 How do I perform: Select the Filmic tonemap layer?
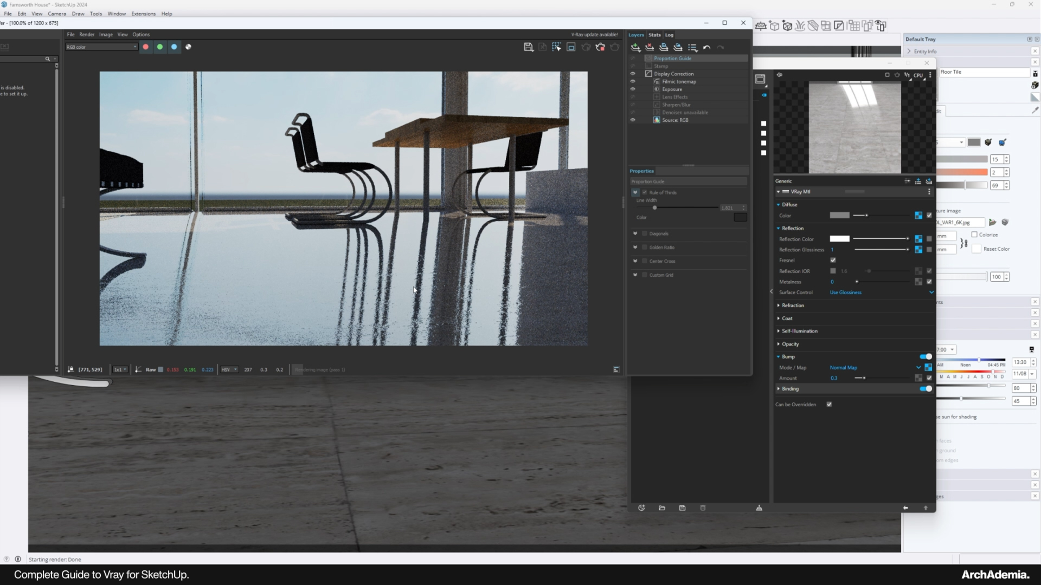(679, 82)
